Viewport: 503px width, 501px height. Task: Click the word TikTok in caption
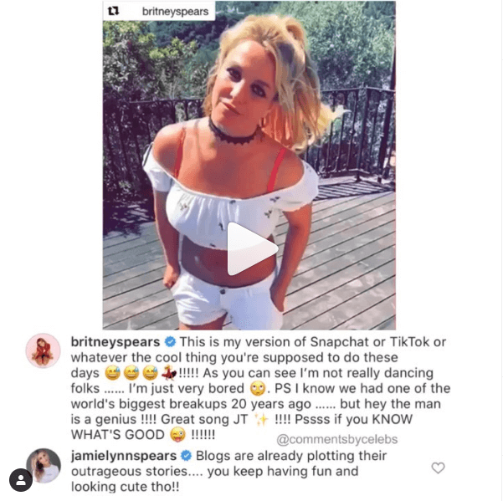[x=409, y=342]
